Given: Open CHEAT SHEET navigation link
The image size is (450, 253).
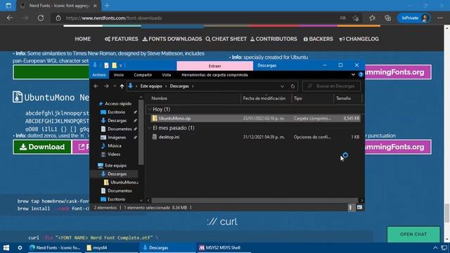Looking at the screenshot, I should point(226,39).
